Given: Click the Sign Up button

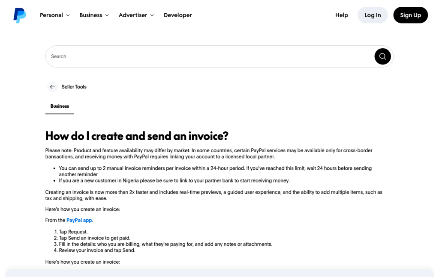Looking at the screenshot, I should point(410,15).
